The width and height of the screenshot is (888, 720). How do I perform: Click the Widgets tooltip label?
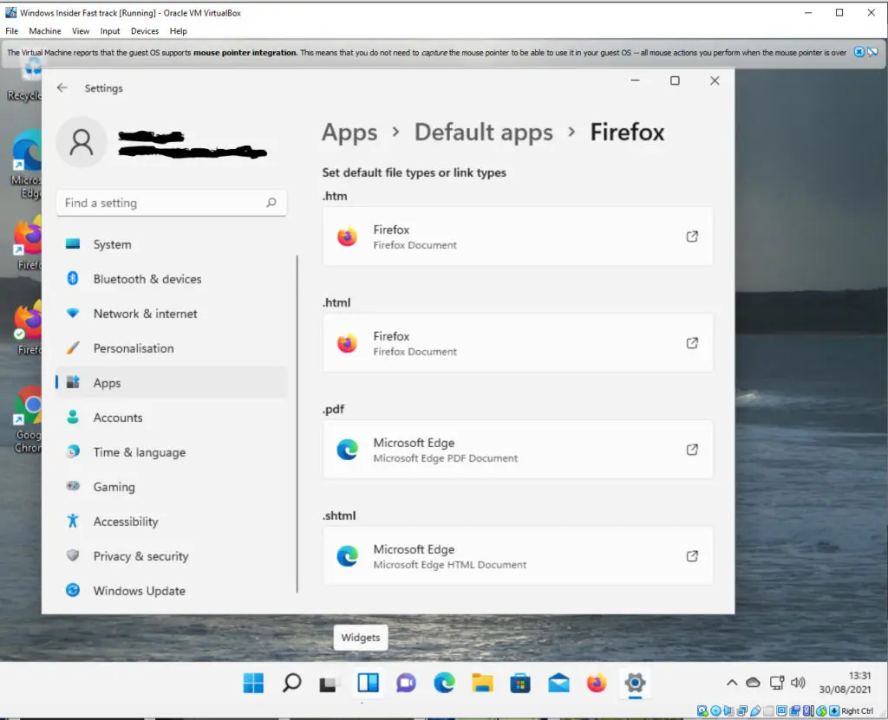tap(360, 638)
